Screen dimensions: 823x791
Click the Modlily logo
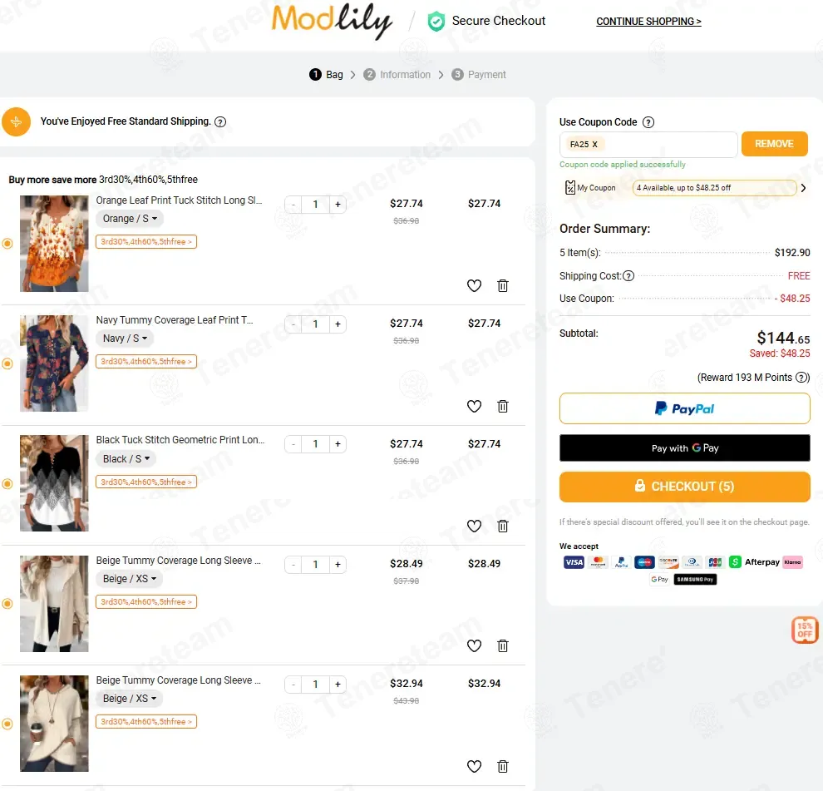tap(332, 21)
